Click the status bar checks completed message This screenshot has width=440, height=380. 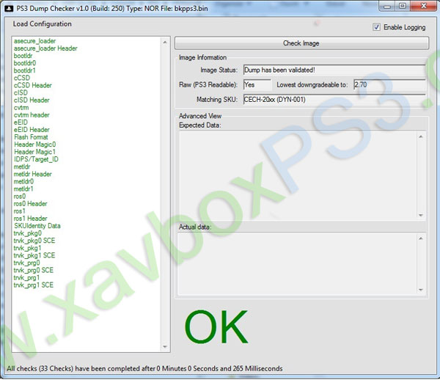click(x=144, y=368)
